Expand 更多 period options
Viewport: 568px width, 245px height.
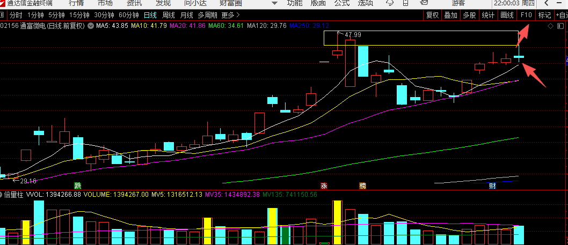230,15
